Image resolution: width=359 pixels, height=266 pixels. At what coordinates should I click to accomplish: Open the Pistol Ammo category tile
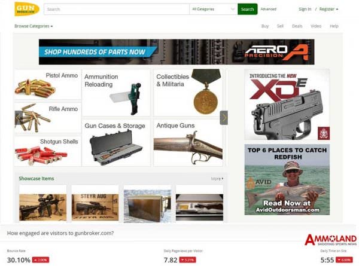click(48, 84)
